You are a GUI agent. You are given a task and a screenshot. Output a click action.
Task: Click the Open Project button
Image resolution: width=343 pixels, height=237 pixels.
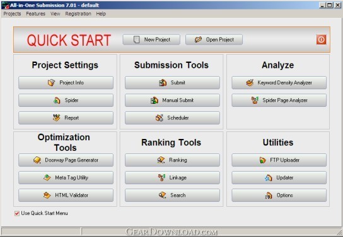coord(214,40)
